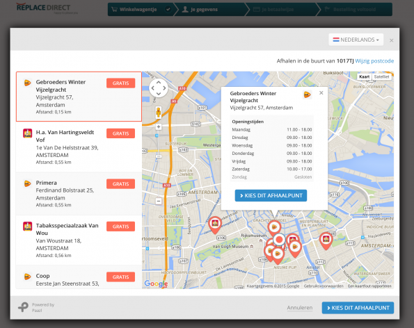This screenshot has height=328, width=414.
Task: Switch map to Kaart view
Action: 365,76
